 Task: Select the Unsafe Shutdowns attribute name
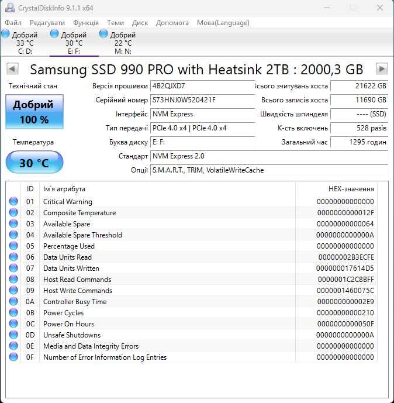72,335
